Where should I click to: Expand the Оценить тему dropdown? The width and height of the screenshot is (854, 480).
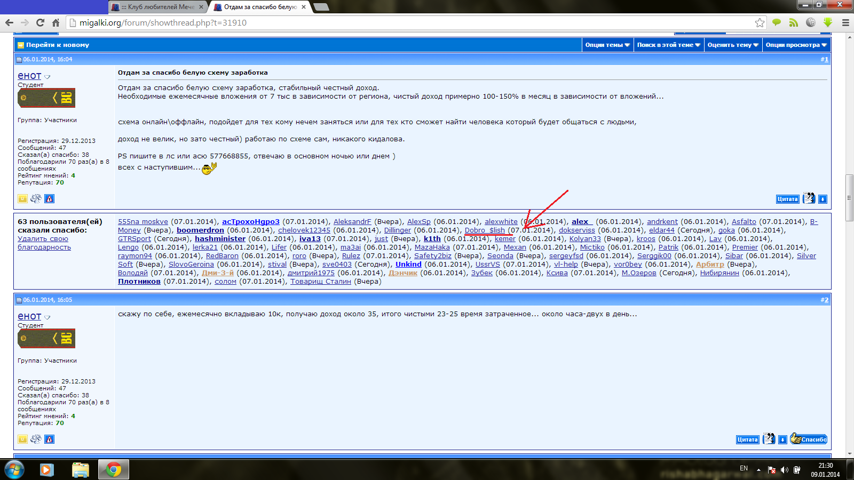(x=733, y=45)
